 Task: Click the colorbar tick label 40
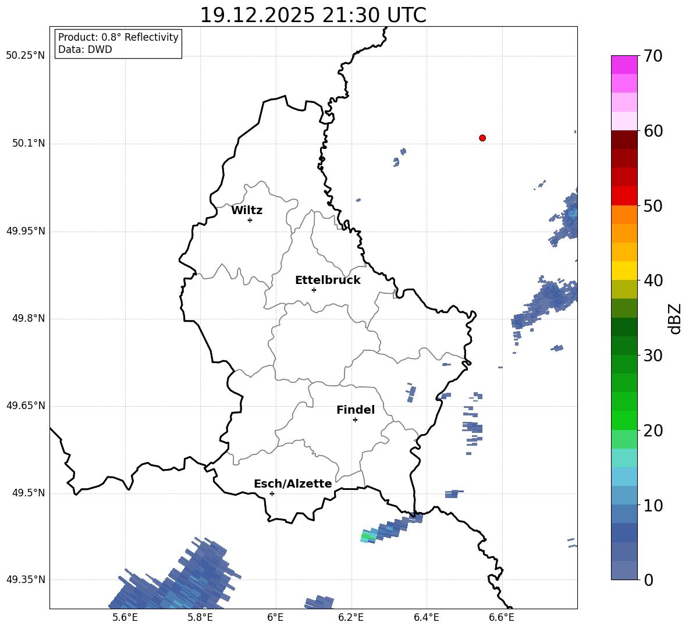653,280
